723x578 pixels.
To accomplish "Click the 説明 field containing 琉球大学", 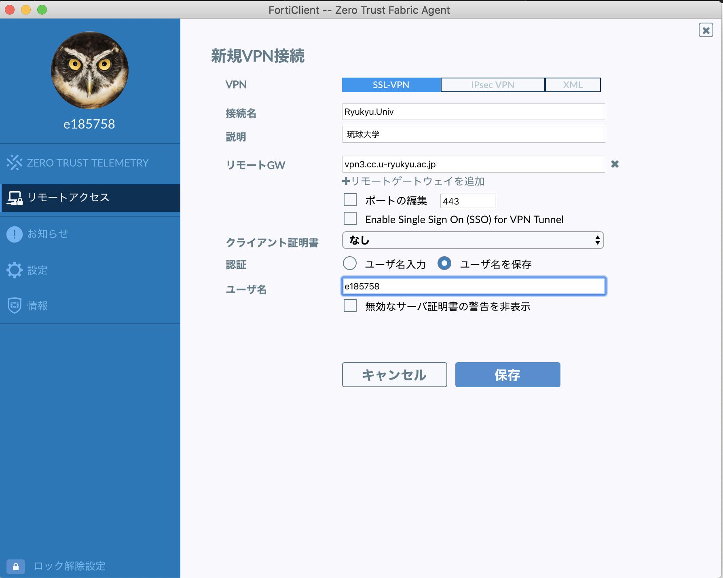I will click(474, 134).
